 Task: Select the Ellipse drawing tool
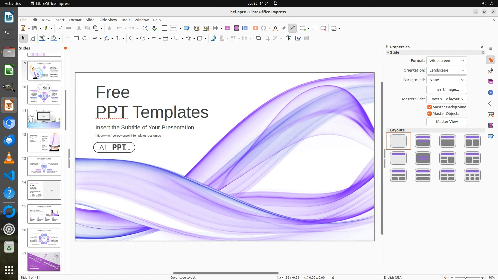[x=85, y=38]
